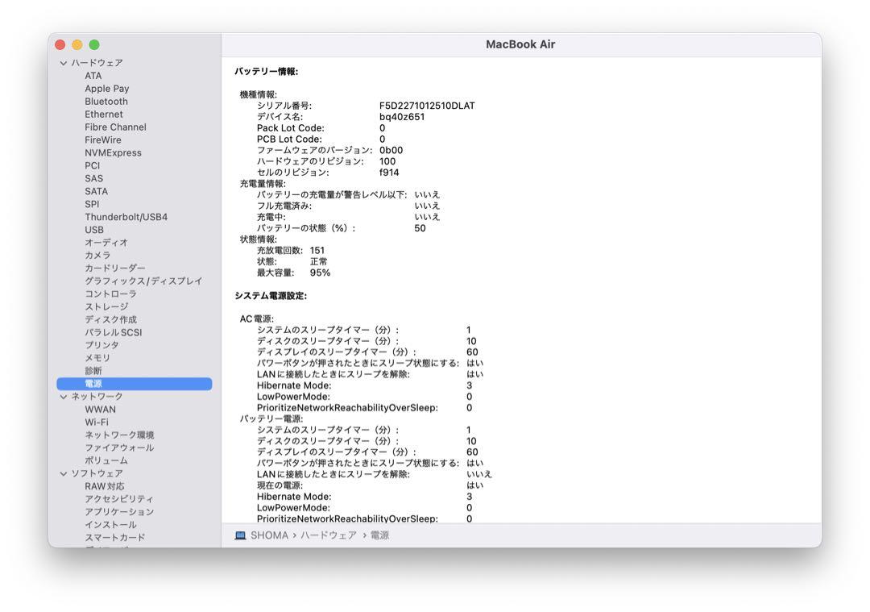Screen dimensions: 870x612
Task: Open the SPI item
Action: (92, 204)
